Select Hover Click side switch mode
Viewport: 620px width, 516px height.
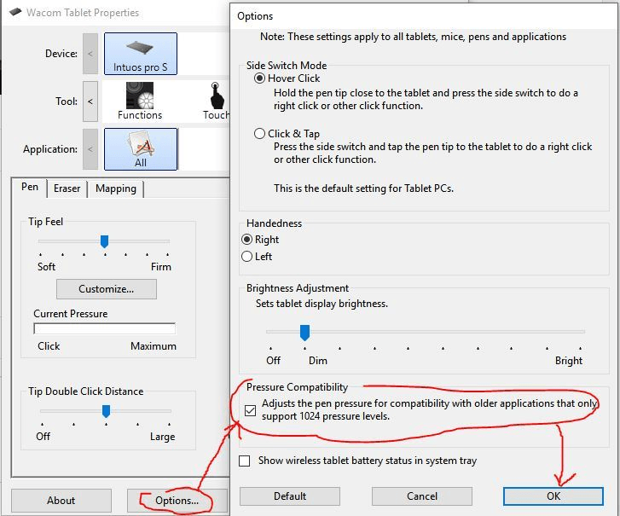[x=259, y=78]
